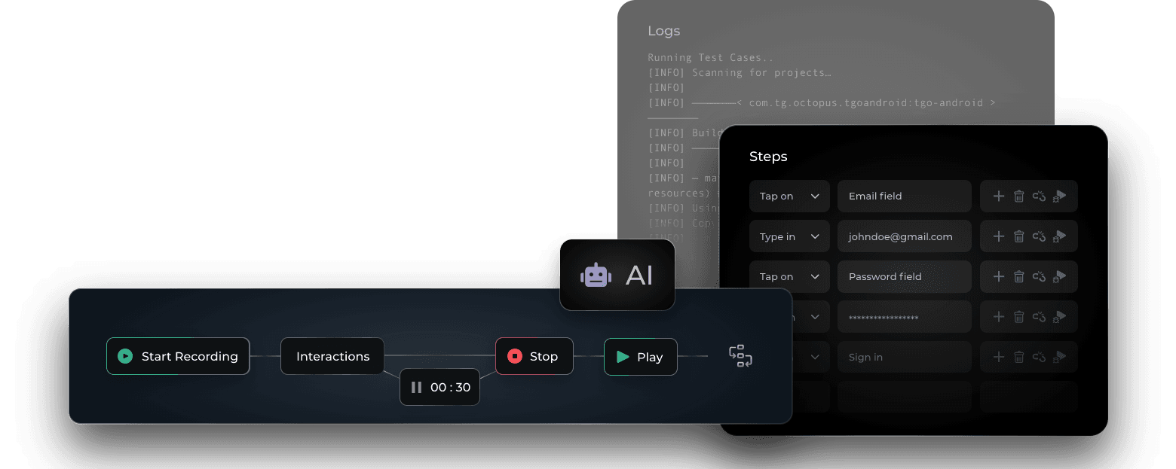Toggle recording with Start Recording button
Screen dimensions: 1176x469
point(178,356)
